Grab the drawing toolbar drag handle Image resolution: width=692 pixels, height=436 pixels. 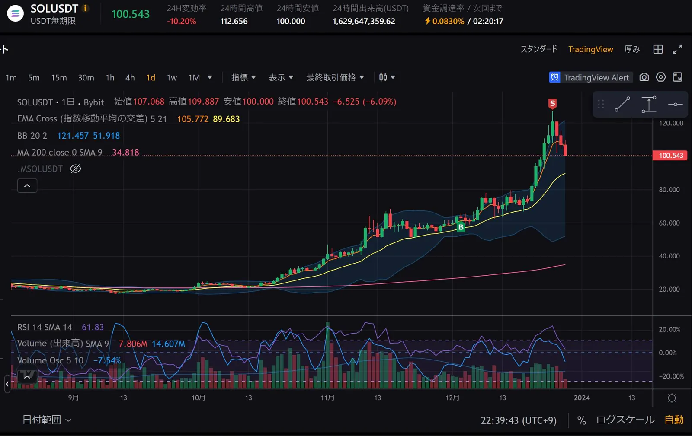pos(601,104)
